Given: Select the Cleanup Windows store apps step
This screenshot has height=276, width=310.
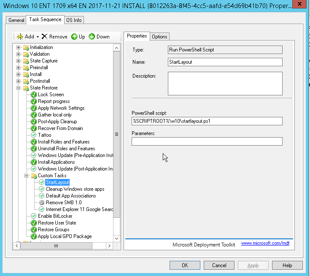Looking at the screenshot, I should (75, 189).
